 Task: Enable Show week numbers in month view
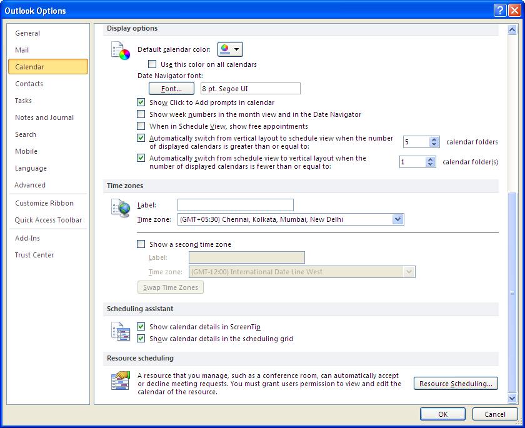click(x=141, y=114)
